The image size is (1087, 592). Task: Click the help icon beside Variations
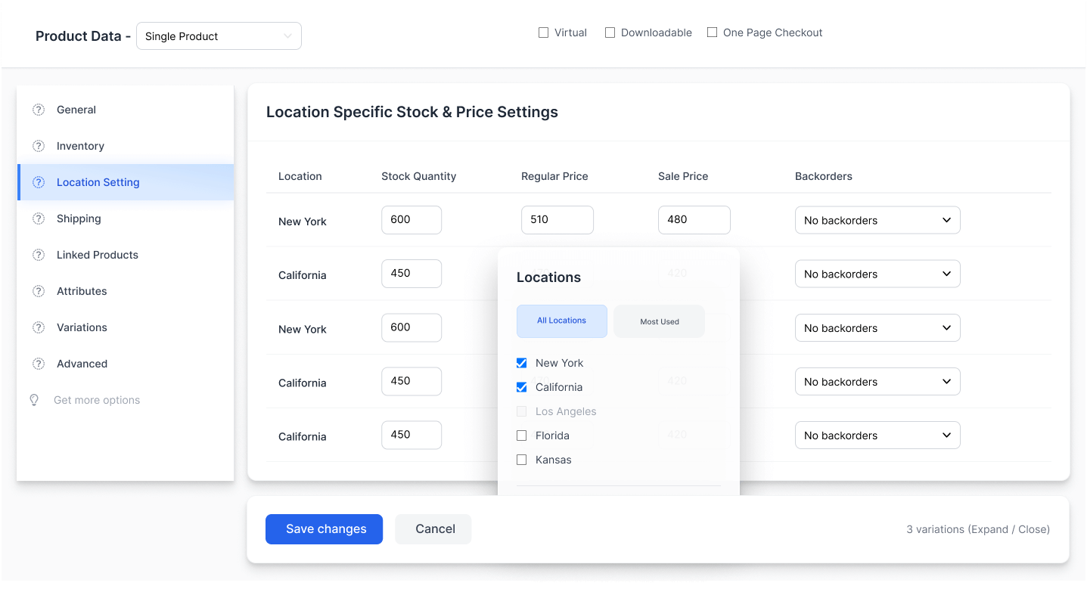coord(39,327)
